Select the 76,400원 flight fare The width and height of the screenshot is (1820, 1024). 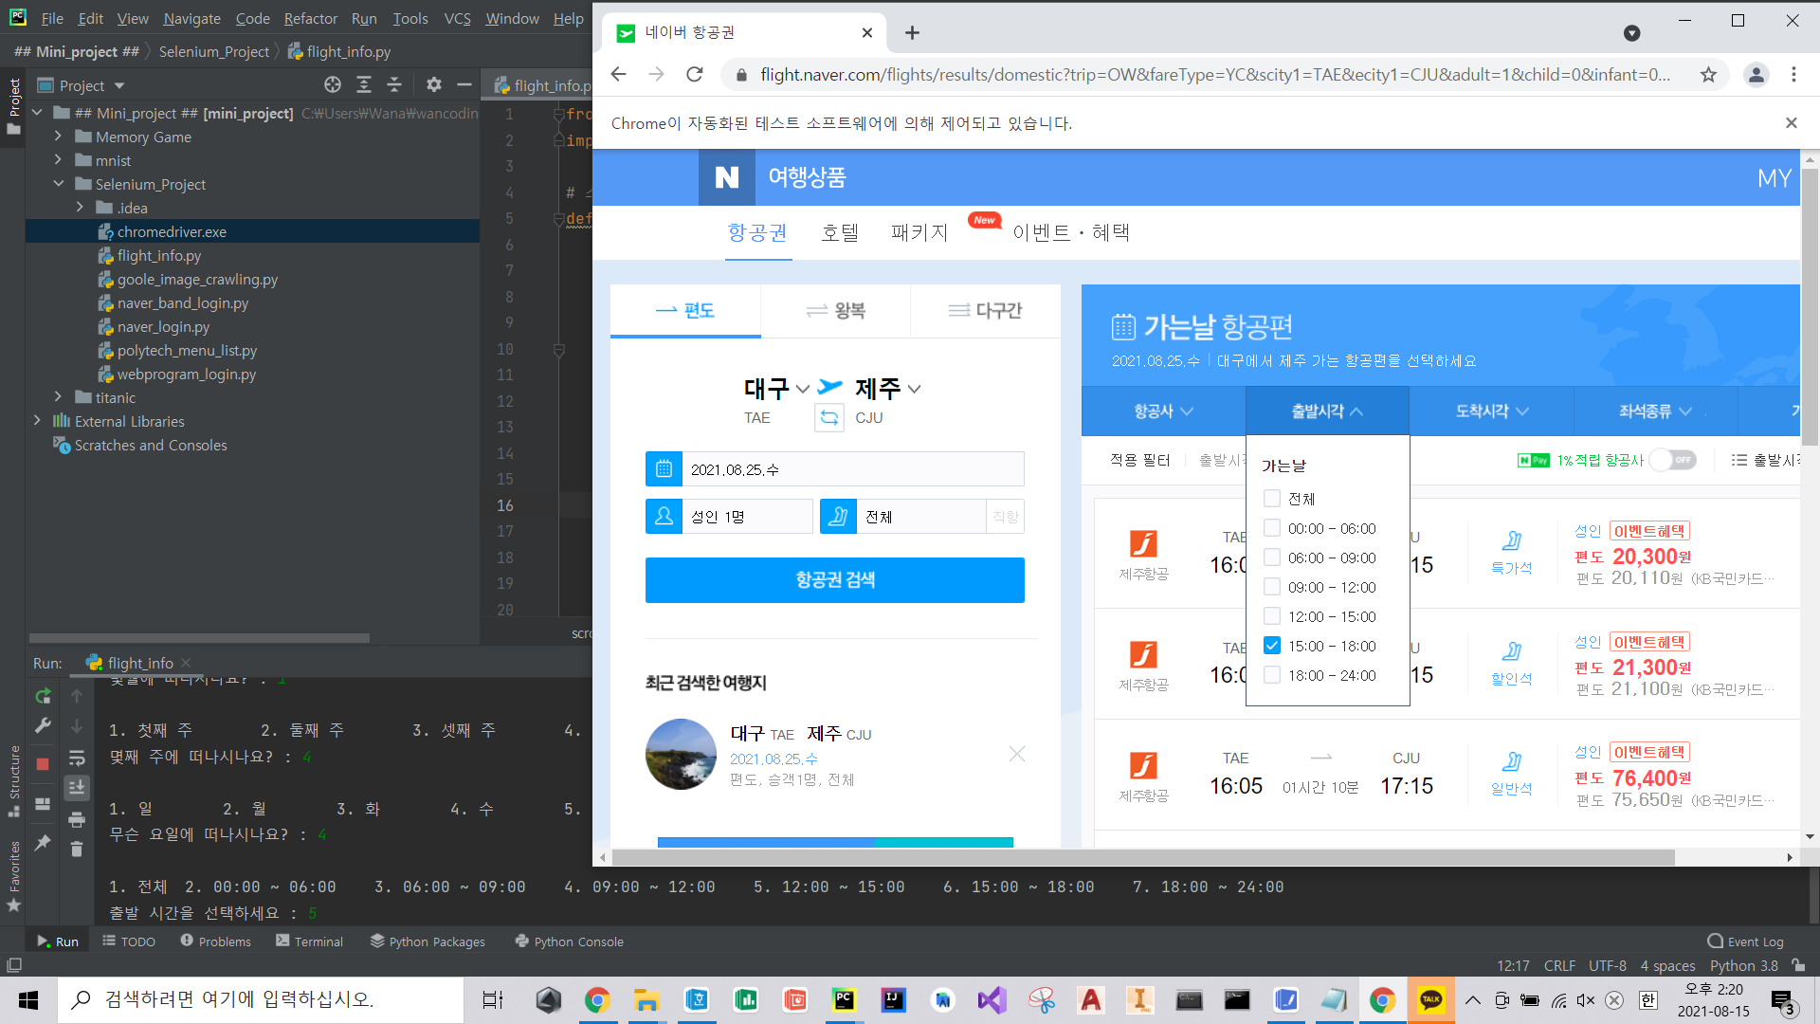1651,778
